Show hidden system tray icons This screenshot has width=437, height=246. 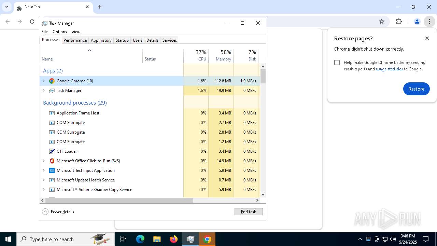coord(360,239)
